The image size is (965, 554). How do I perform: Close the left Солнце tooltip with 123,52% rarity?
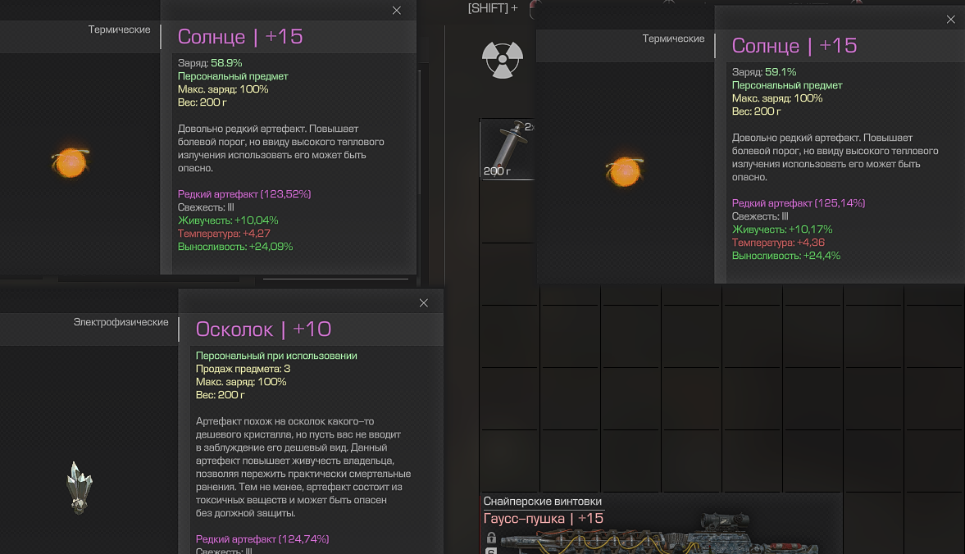pos(396,11)
